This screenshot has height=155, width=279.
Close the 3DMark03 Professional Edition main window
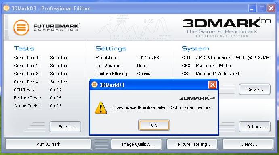[x=271, y=8]
